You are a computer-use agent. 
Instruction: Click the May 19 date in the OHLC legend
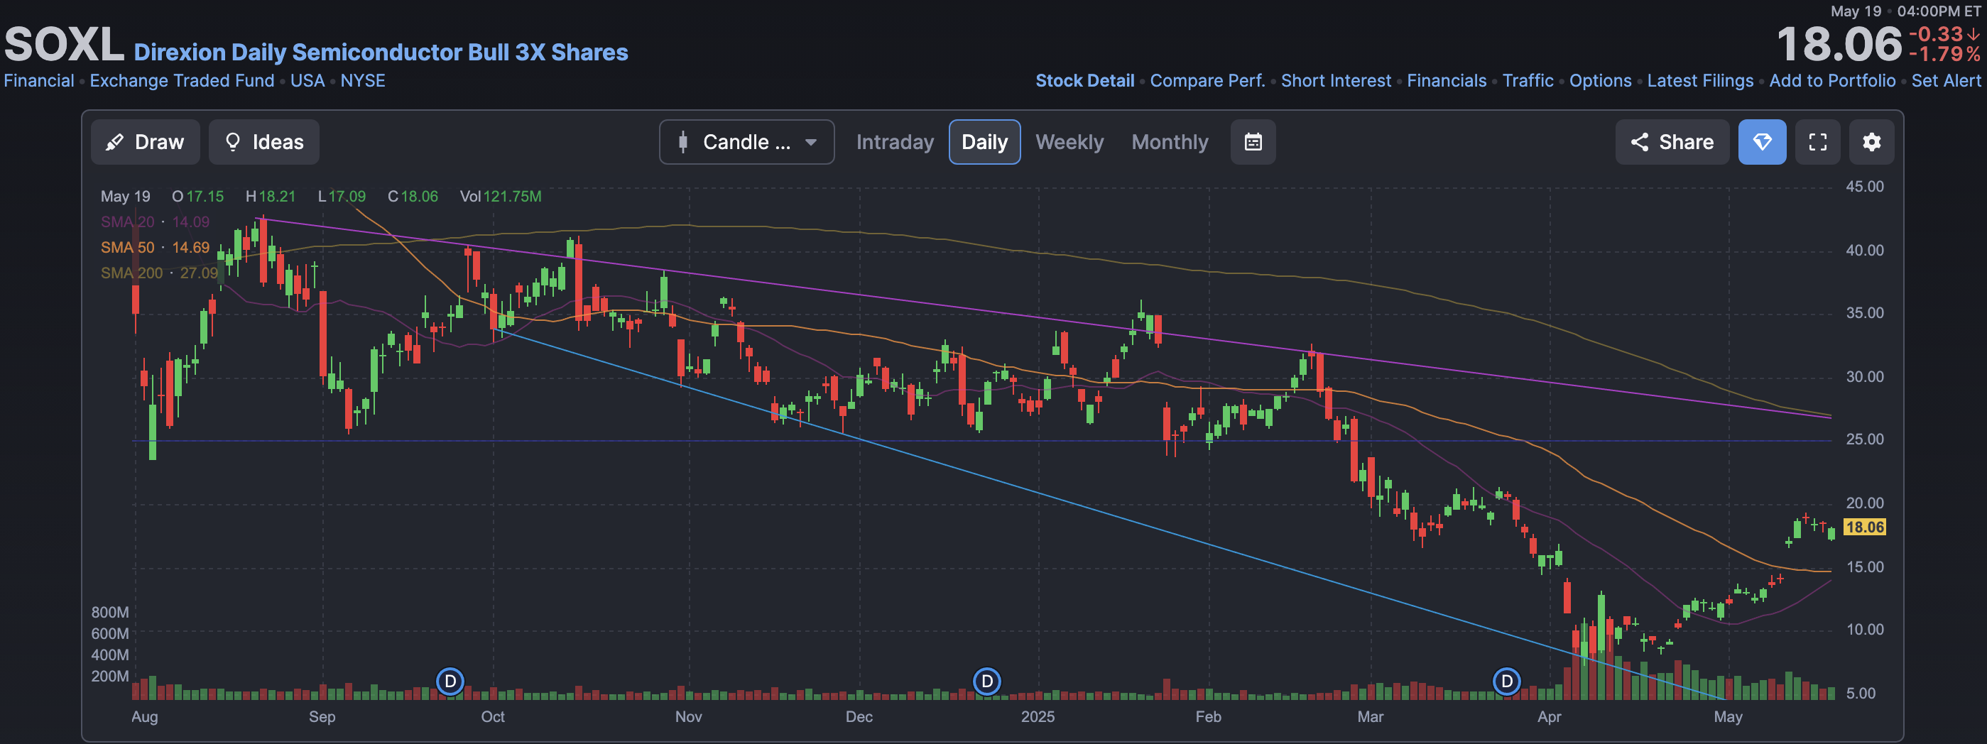[x=125, y=197]
